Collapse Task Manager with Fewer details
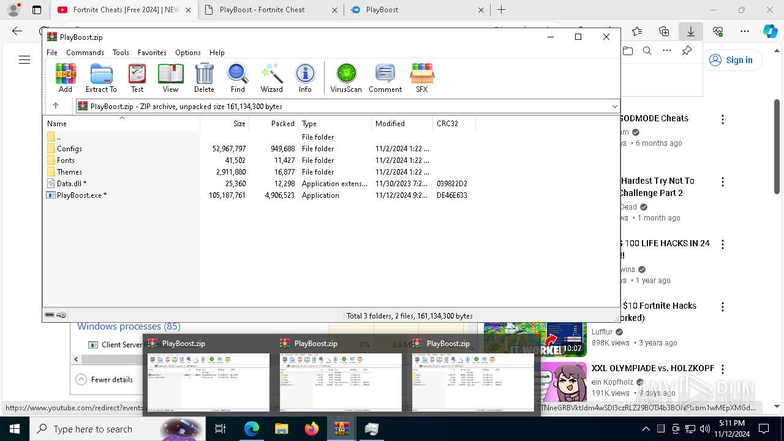The width and height of the screenshot is (784, 441). coord(104,380)
